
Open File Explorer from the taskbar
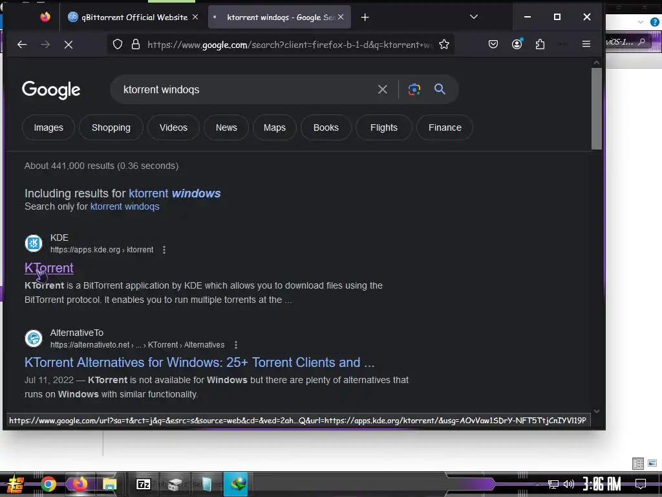pos(109,484)
